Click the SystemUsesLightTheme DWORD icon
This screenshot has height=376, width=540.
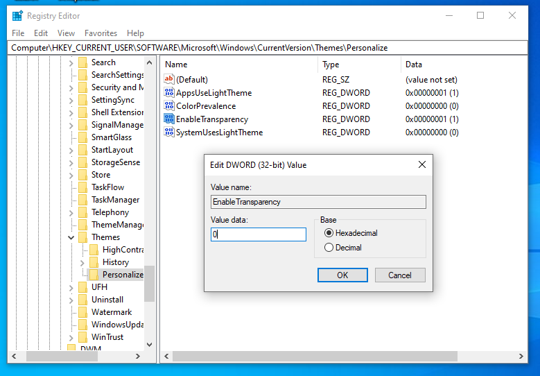[x=169, y=133]
